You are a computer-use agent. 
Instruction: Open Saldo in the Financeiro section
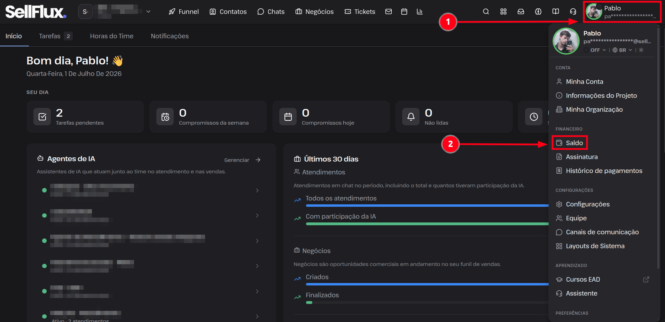click(x=570, y=143)
